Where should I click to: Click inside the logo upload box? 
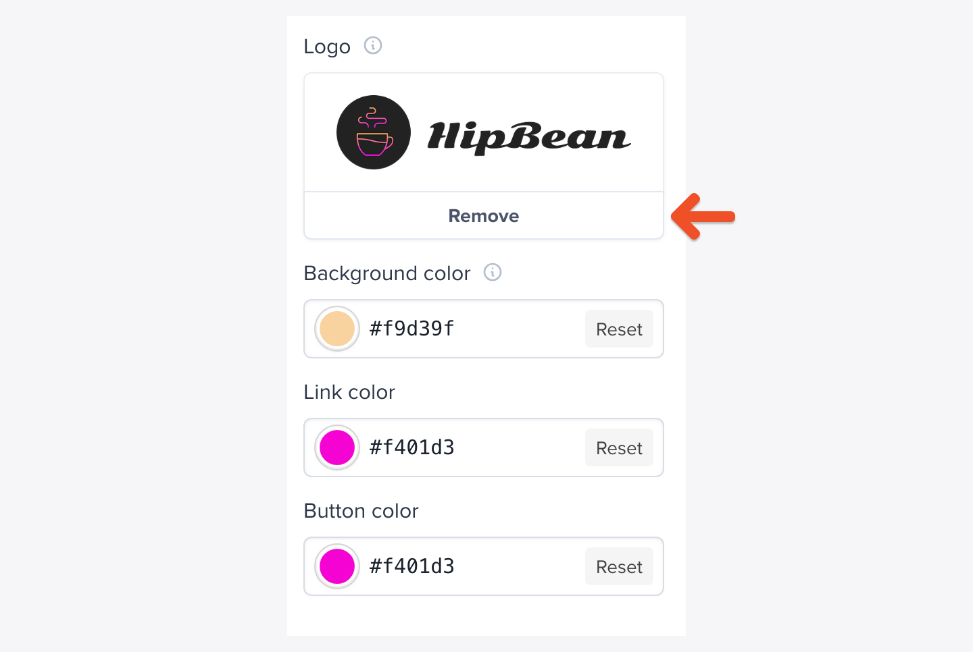(483, 132)
